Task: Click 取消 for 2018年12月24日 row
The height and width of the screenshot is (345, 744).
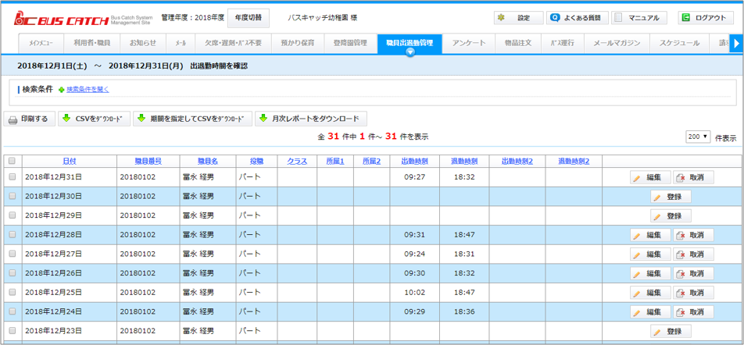Action: [693, 312]
